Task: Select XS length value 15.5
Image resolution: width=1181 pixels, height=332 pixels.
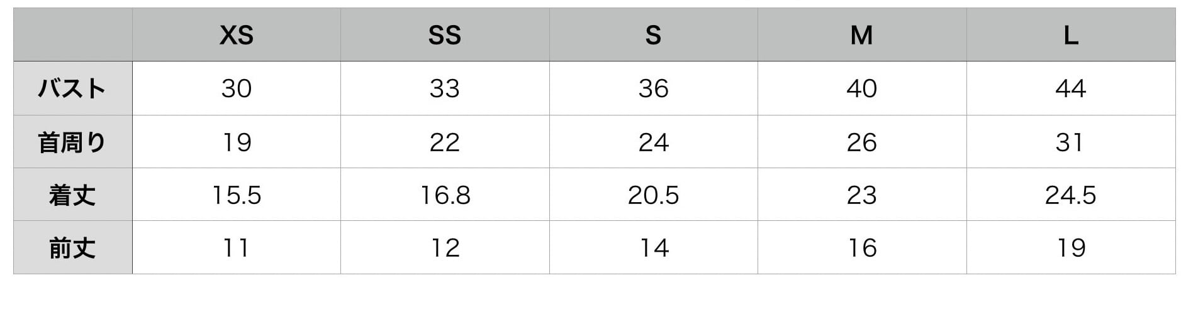Action: tap(237, 195)
